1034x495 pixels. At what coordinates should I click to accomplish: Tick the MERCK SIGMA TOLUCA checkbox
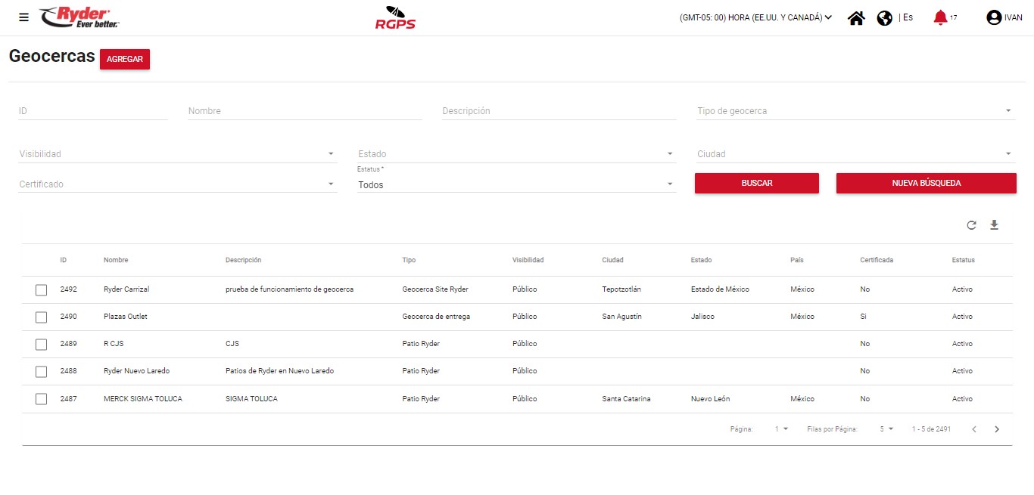pyautogui.click(x=42, y=399)
